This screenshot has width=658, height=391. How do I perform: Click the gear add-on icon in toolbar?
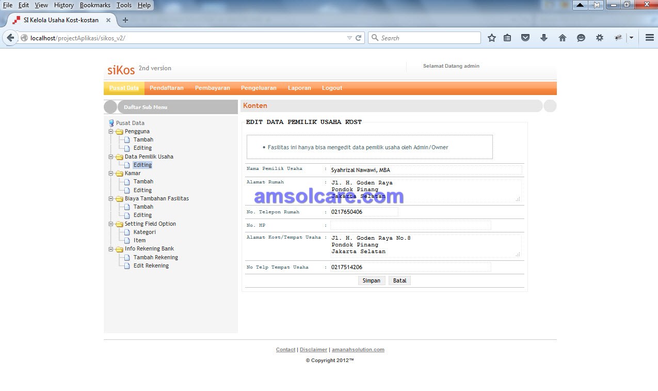tap(600, 38)
